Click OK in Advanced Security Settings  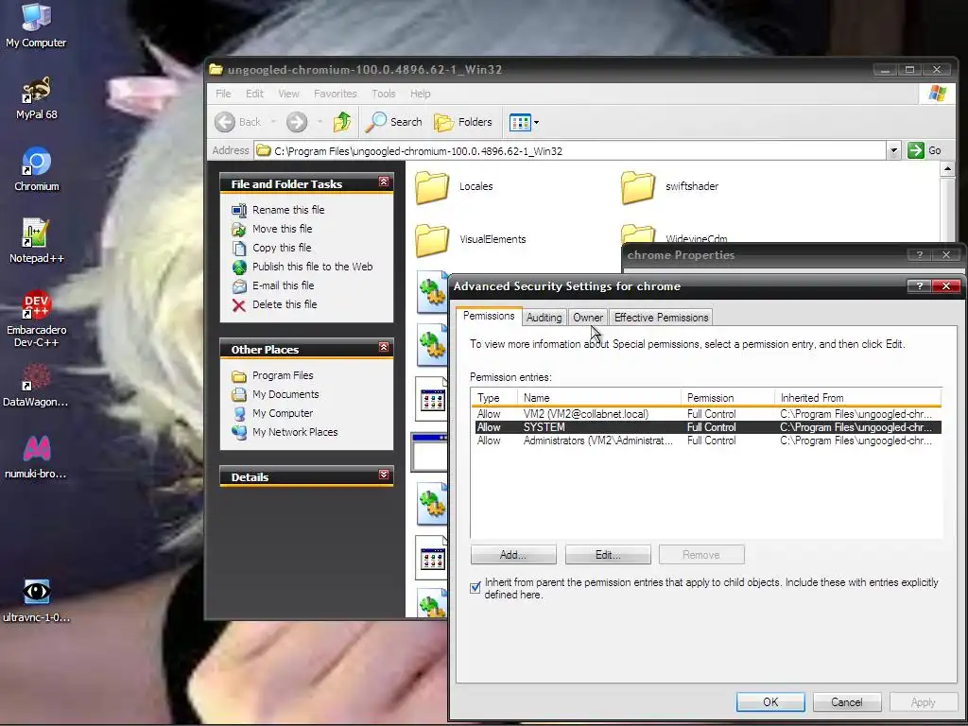pyautogui.click(x=770, y=702)
